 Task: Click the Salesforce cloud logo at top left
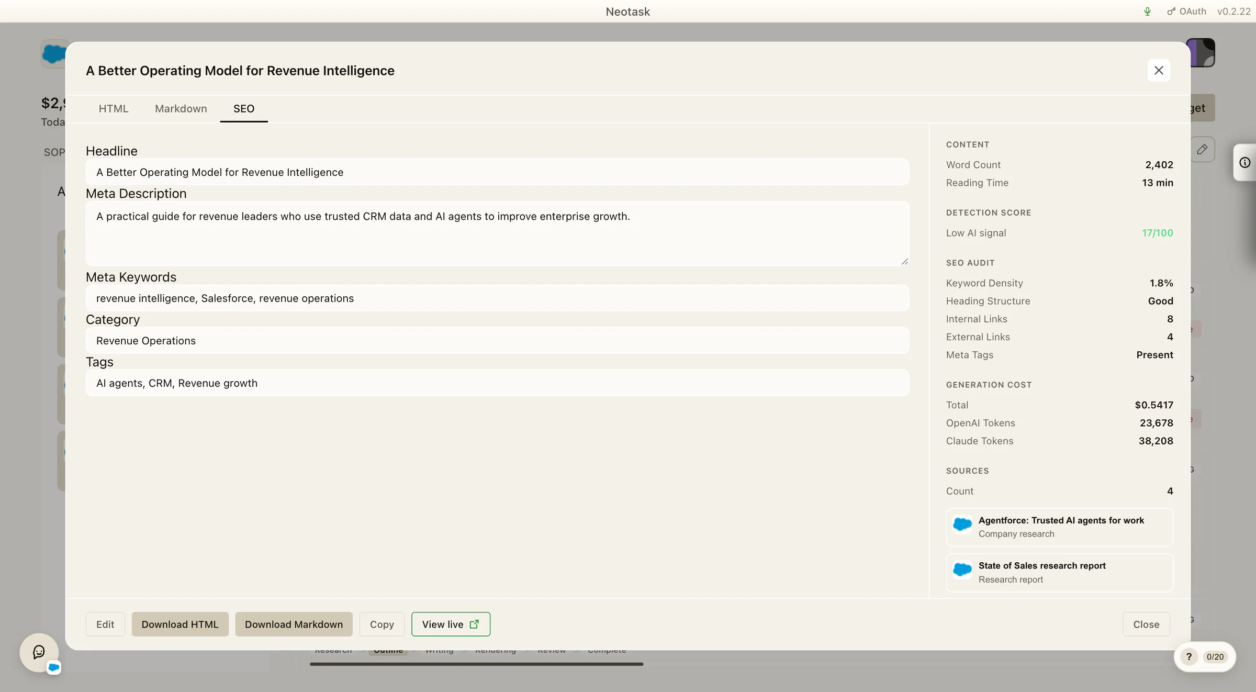point(53,53)
